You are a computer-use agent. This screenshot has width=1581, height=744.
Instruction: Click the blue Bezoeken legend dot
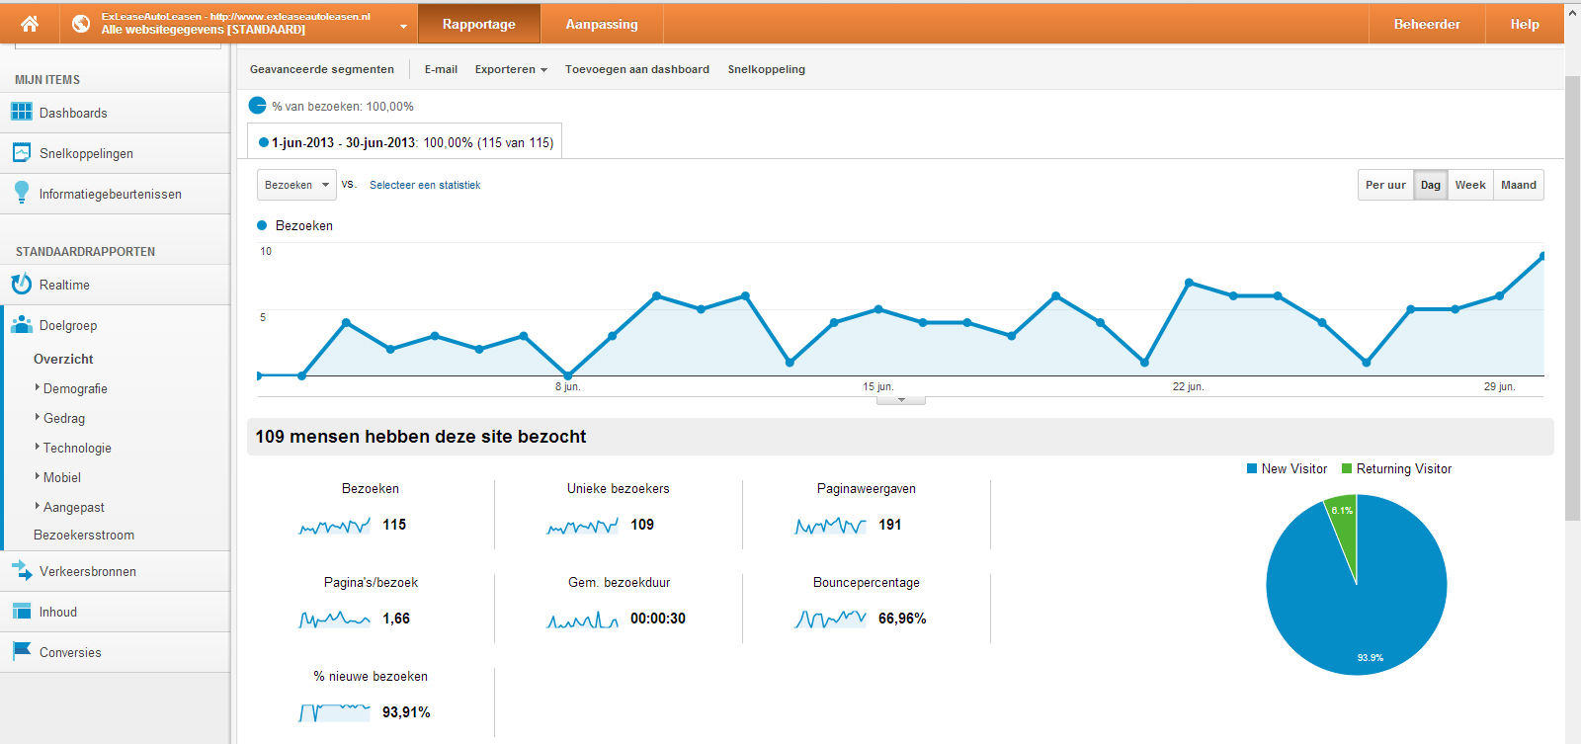[x=262, y=225]
